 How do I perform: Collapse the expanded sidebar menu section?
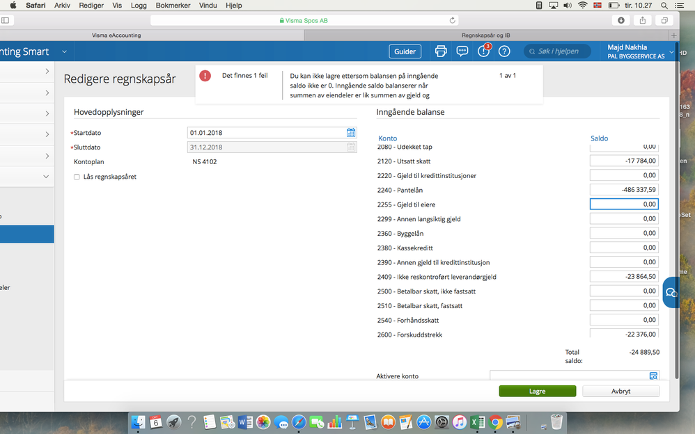pyautogui.click(x=46, y=176)
